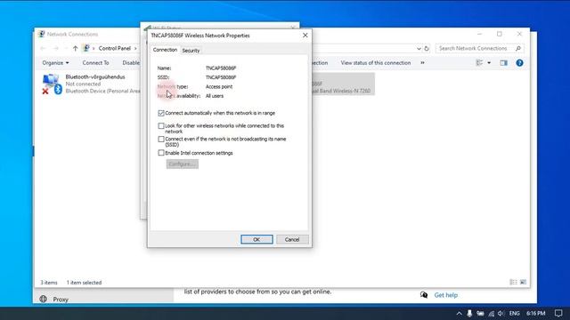The image size is (570, 320).
Task: Click 'Connect To' in the toolbar
Action: (x=95, y=63)
